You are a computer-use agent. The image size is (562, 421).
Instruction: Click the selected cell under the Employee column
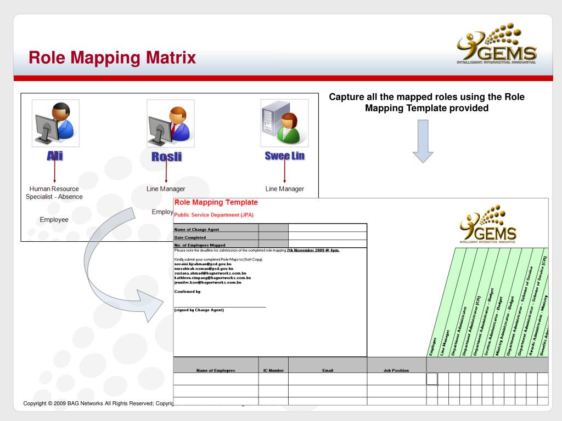(432, 379)
